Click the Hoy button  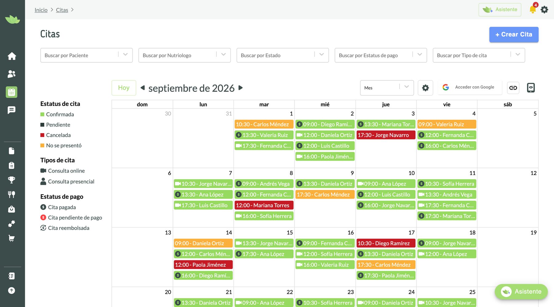coord(124,88)
